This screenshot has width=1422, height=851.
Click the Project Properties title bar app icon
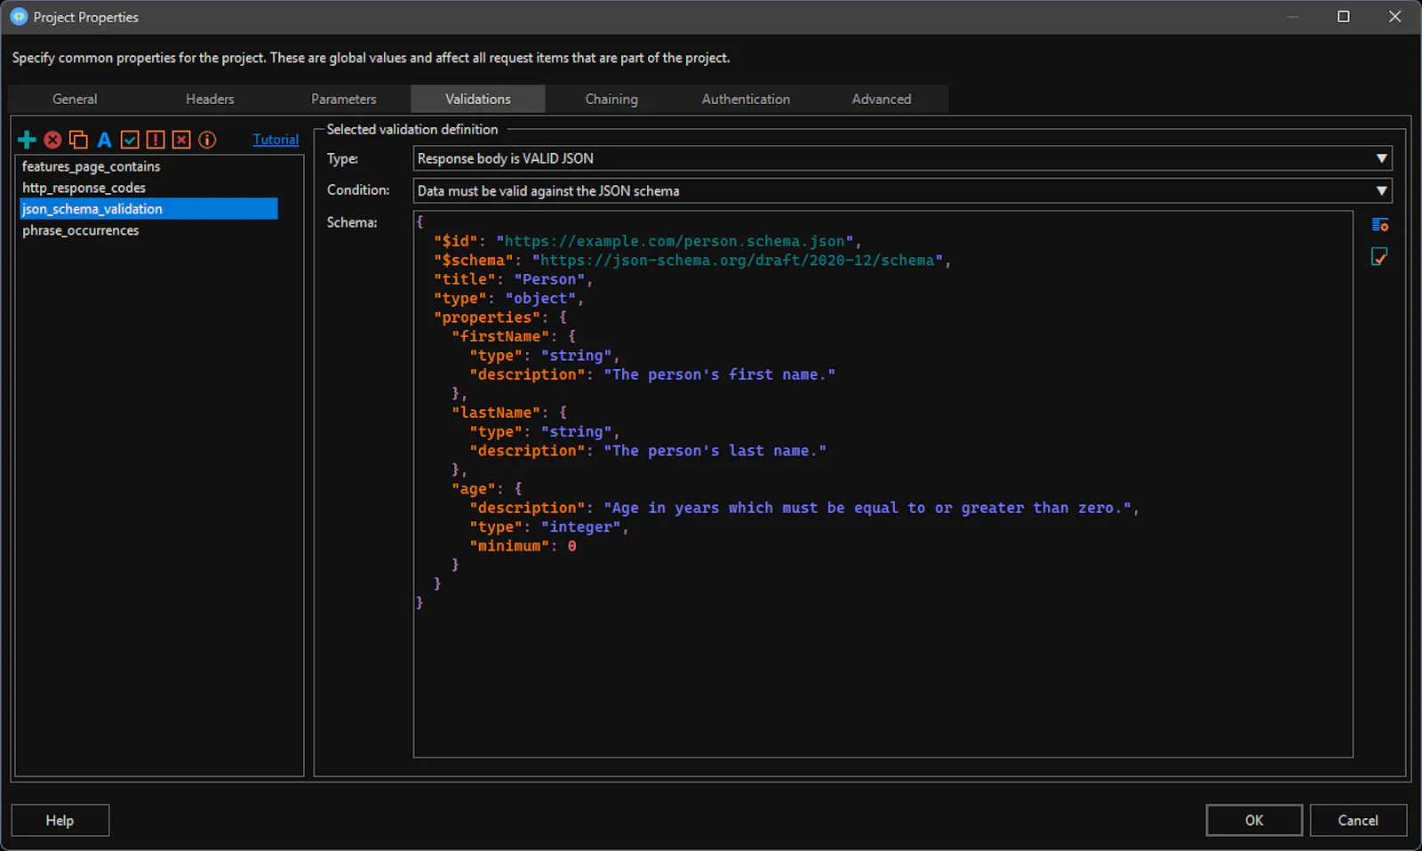19,17
